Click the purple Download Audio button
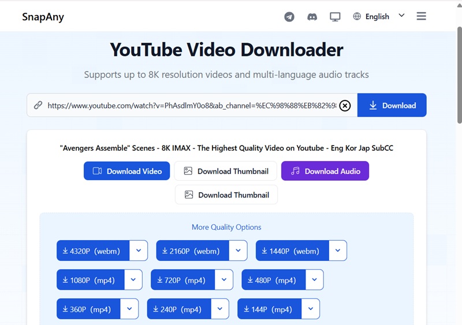Screen dimensions: 462x325 coord(325,171)
